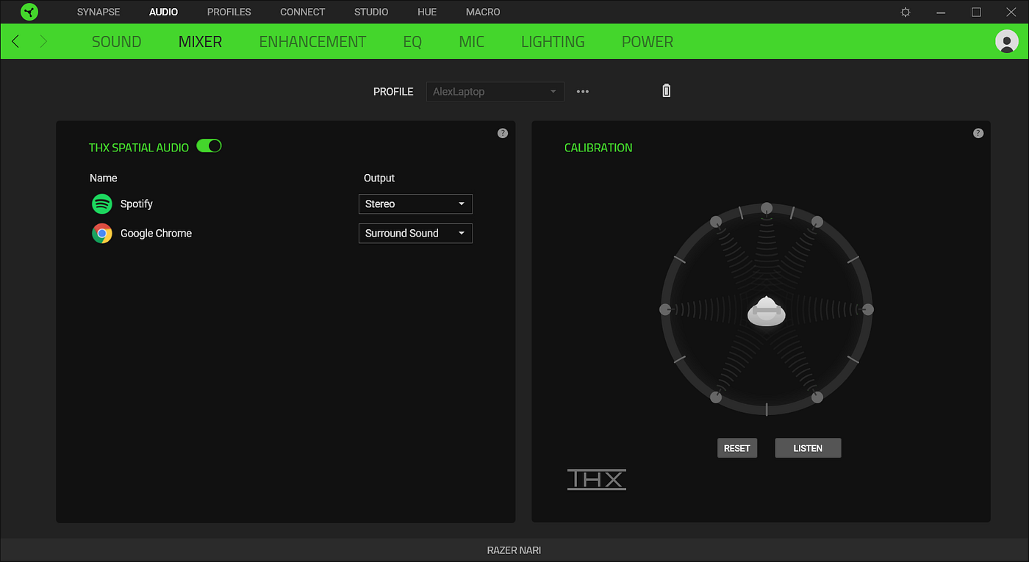
Task: Click the Spotify app icon
Action: pos(102,203)
